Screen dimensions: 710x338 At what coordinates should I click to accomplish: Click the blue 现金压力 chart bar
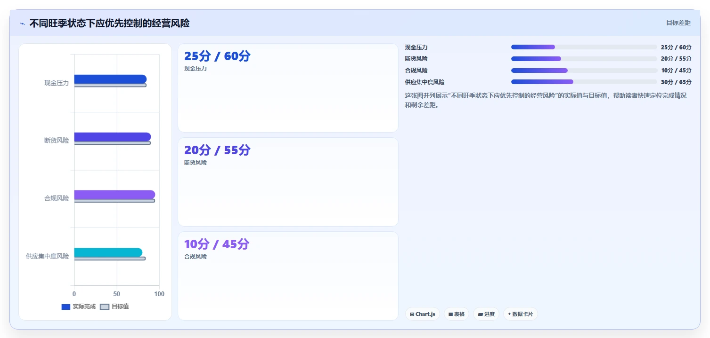click(x=110, y=79)
